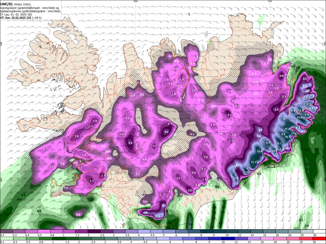Viewport: 326px width, 244px height.
Task: Click the bright pink swatch after 0.5 in the upper legend
Action: point(44,232)
